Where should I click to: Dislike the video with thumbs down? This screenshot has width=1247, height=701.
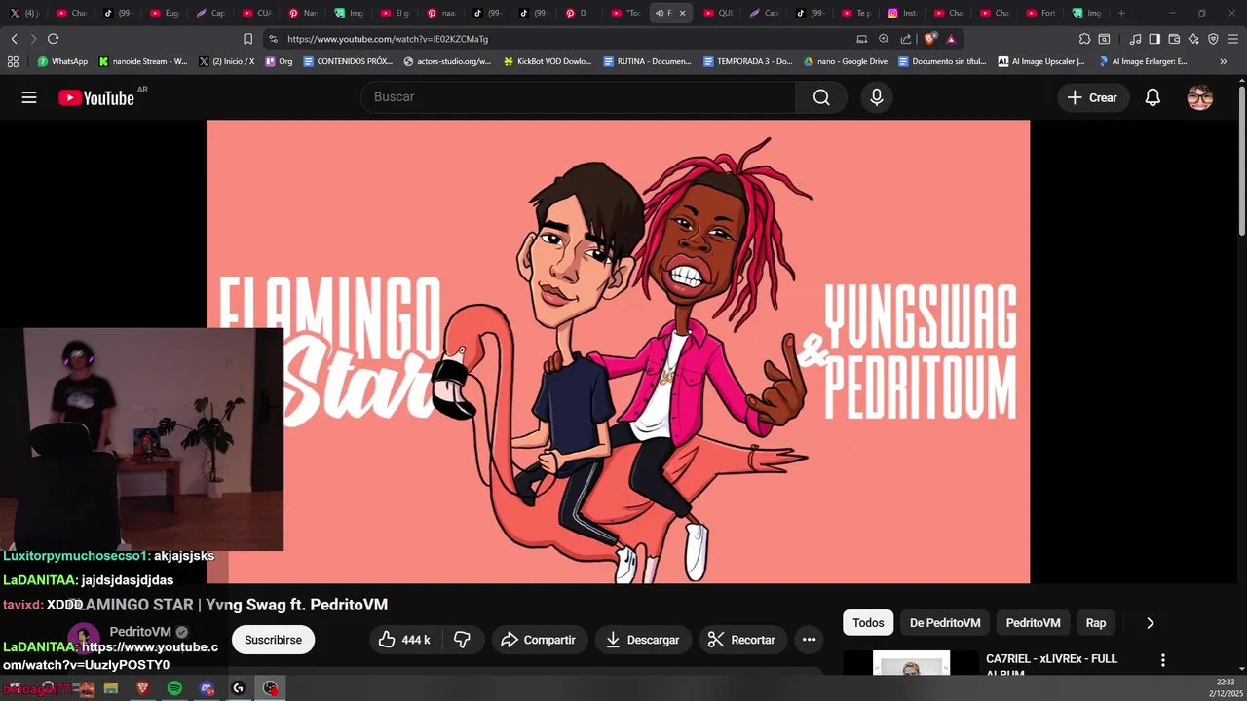coord(463,640)
